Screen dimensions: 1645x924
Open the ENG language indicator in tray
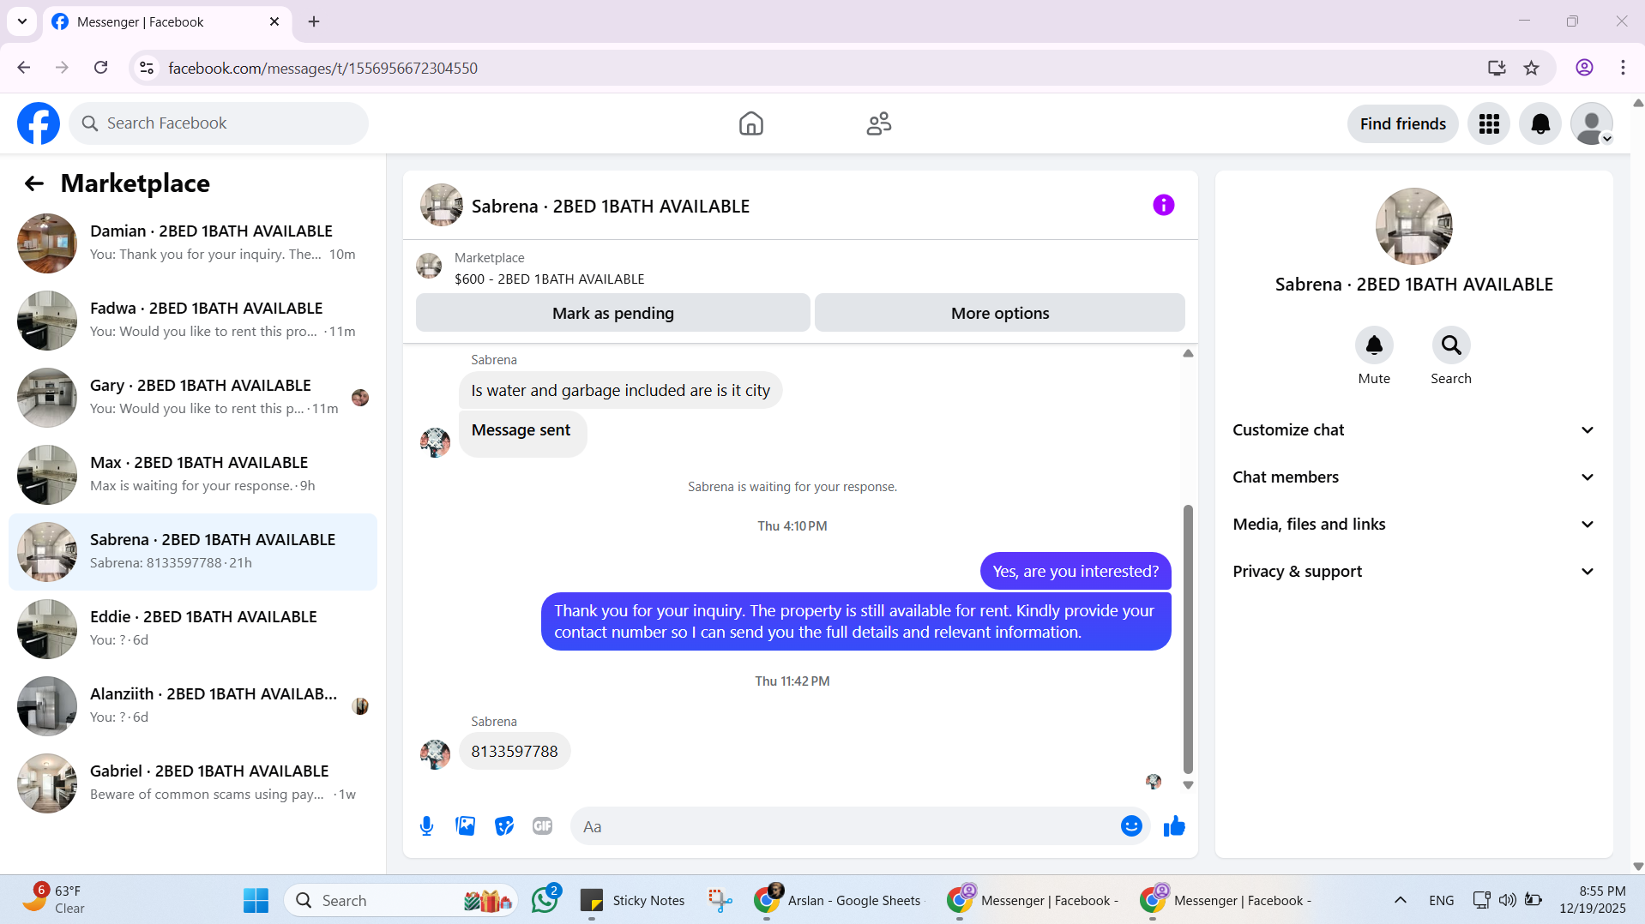click(x=1441, y=900)
